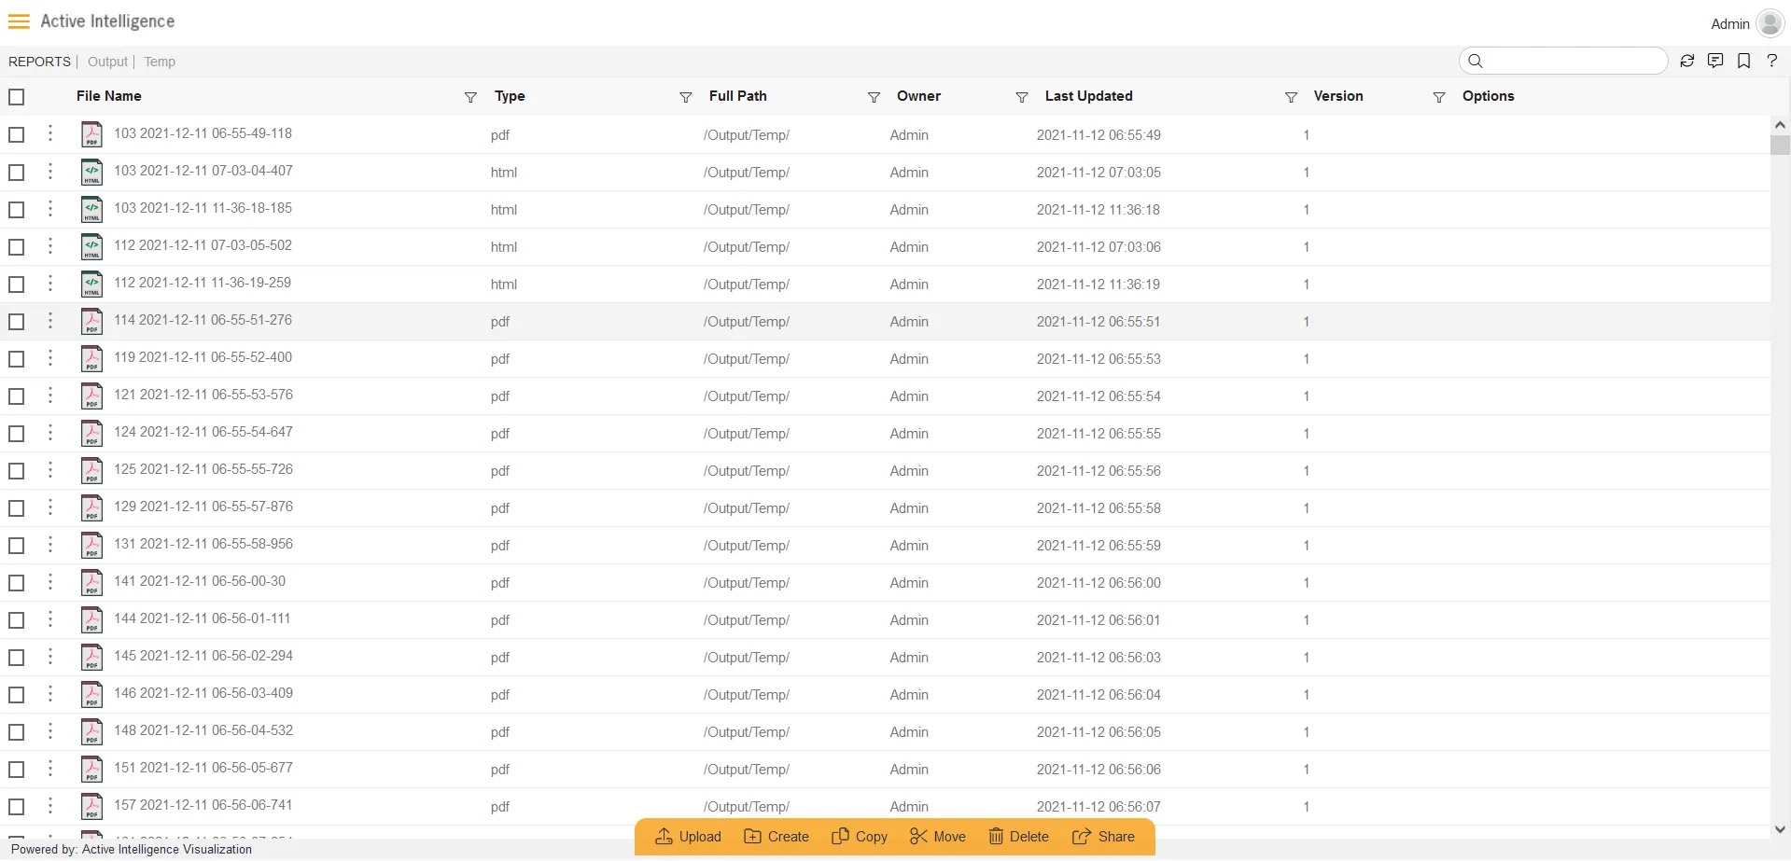Go to Temp breadcrumb folder

(160, 62)
